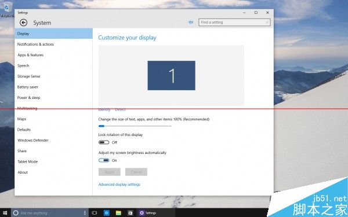348x217 pixels.
Task: Click the Cortana circle icon in the taskbar
Action: [16, 213]
